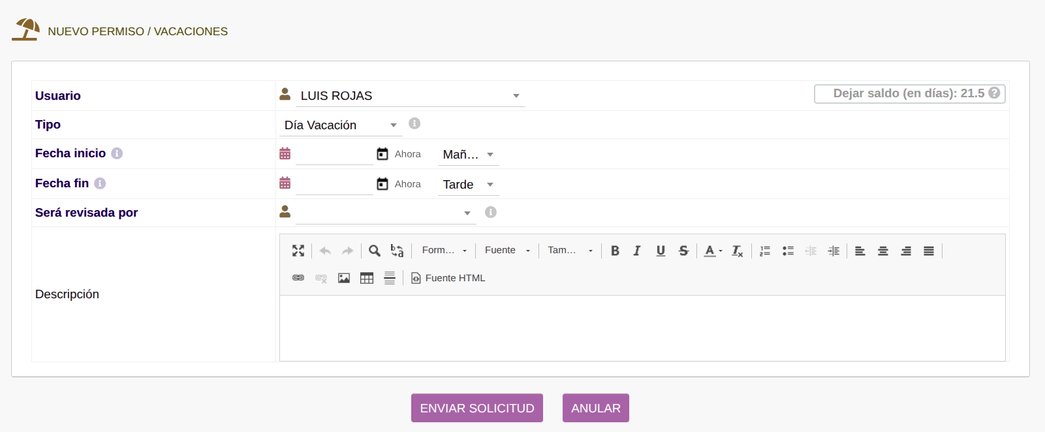The height and width of the screenshot is (432, 1045).
Task: Maximize the description editor to fullscreen
Action: click(298, 251)
